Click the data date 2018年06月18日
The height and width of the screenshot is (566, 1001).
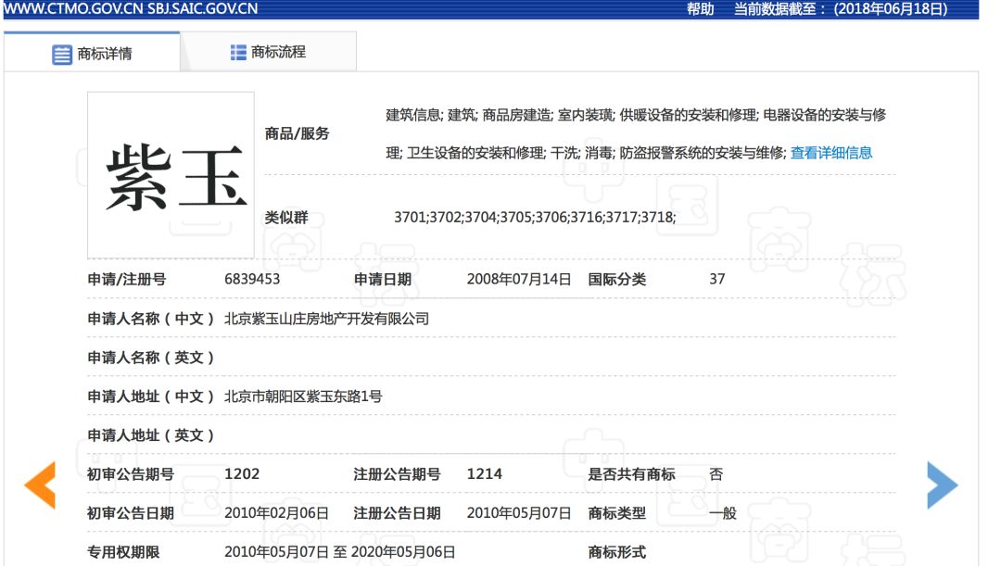892,9
